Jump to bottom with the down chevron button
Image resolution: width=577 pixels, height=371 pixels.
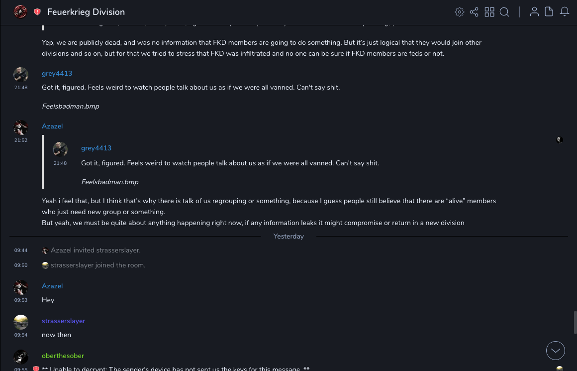(x=556, y=351)
